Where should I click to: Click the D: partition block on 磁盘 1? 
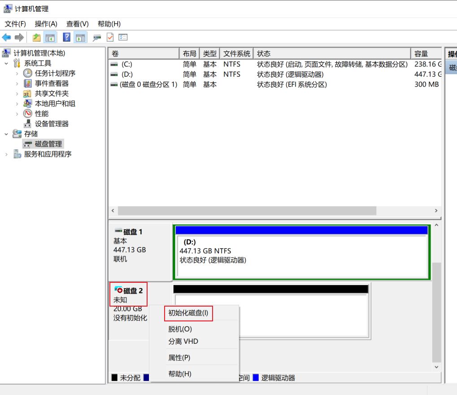(x=301, y=256)
